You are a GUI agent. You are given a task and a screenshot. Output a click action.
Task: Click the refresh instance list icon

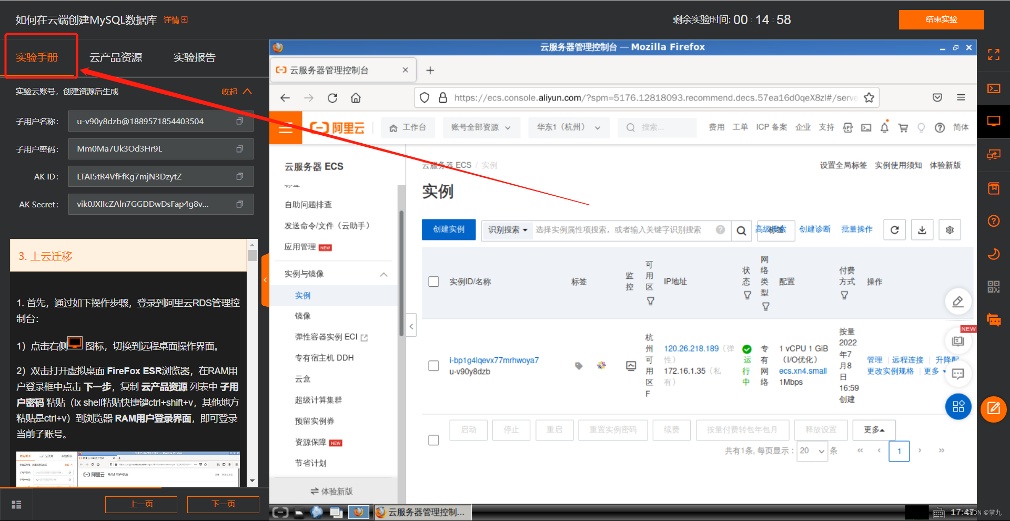[894, 230]
